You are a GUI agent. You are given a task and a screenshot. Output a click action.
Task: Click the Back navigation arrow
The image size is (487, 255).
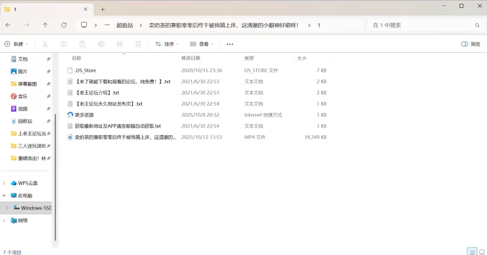click(x=8, y=25)
